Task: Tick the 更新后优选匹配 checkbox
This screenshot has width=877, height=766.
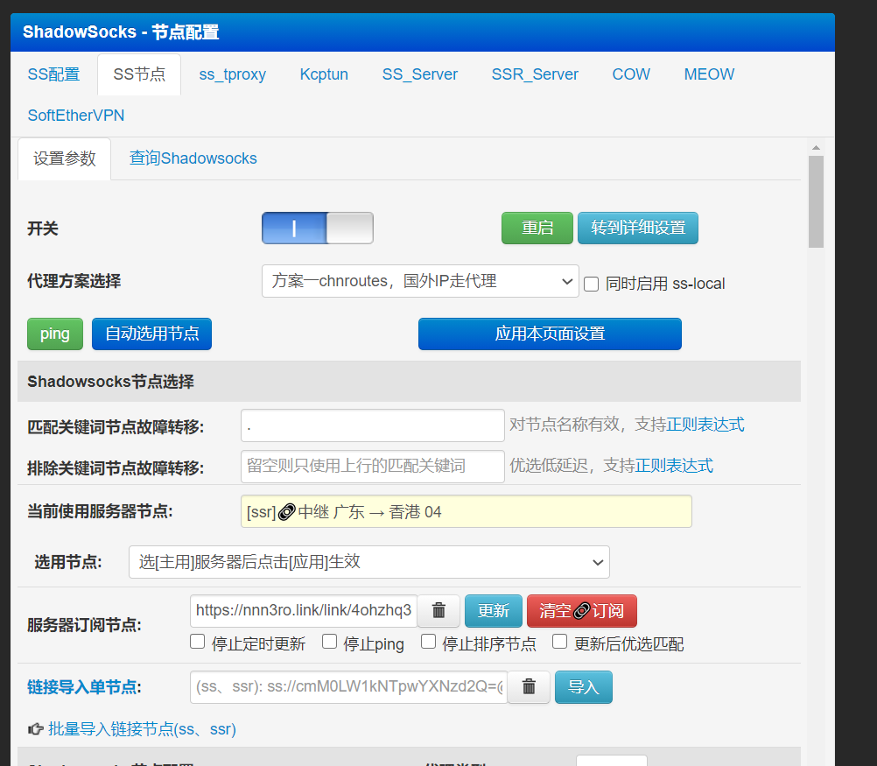Action: point(560,643)
